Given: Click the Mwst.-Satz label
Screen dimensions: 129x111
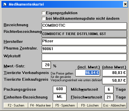Looking at the screenshot, I should click(x=14, y=66).
